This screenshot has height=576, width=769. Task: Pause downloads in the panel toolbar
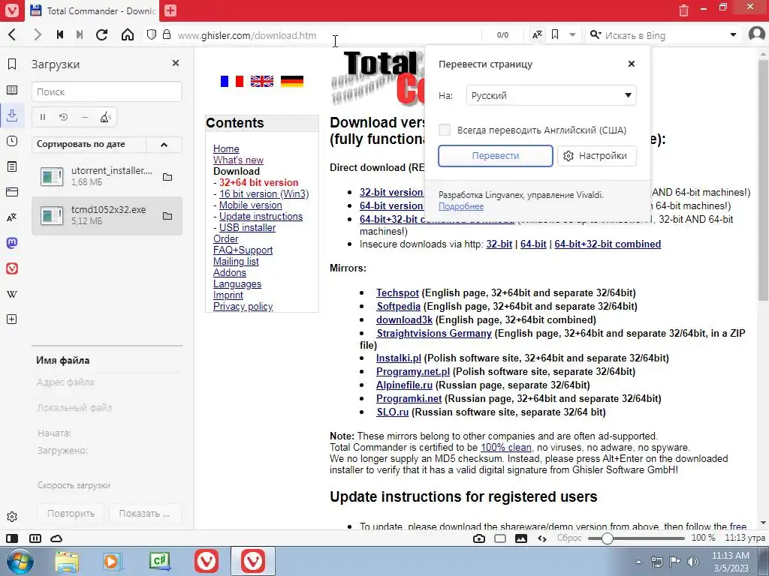[43, 117]
